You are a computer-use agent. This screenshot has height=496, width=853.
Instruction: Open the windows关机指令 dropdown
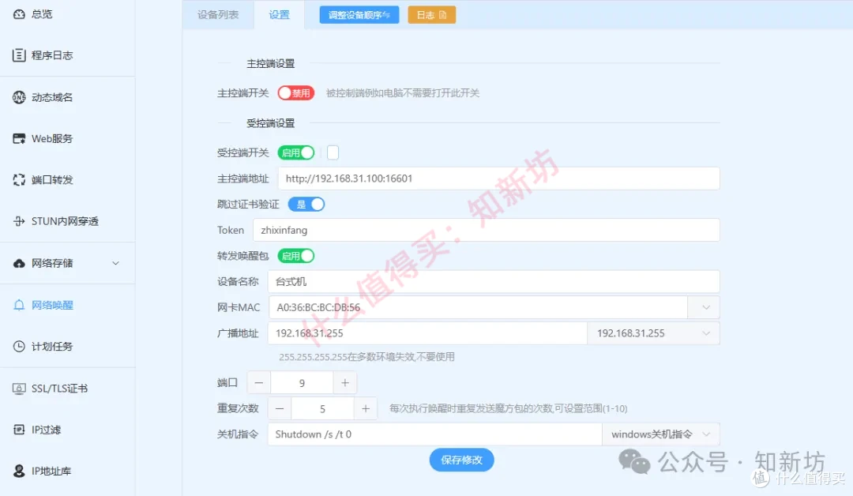[661, 434]
